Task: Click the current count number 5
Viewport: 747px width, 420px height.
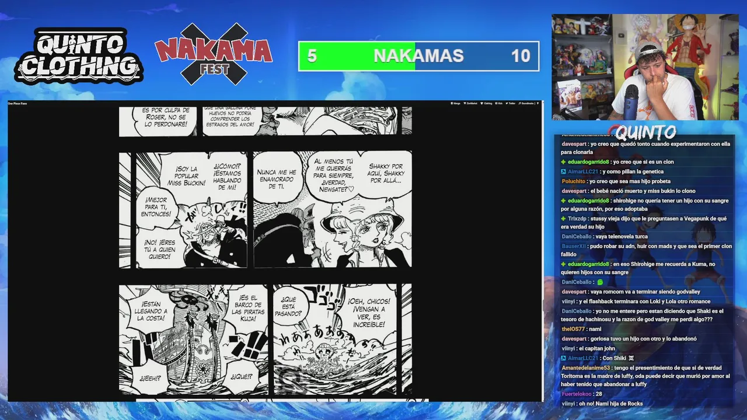Action: coord(312,56)
